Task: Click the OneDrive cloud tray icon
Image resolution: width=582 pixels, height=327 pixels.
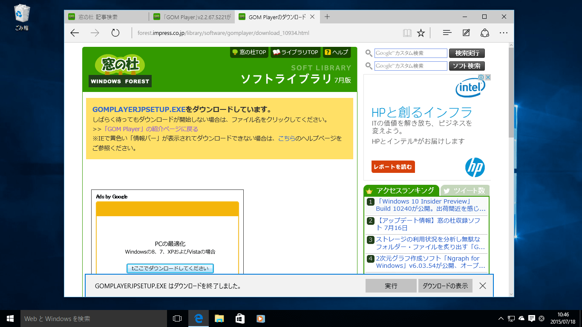Action: coord(521,318)
